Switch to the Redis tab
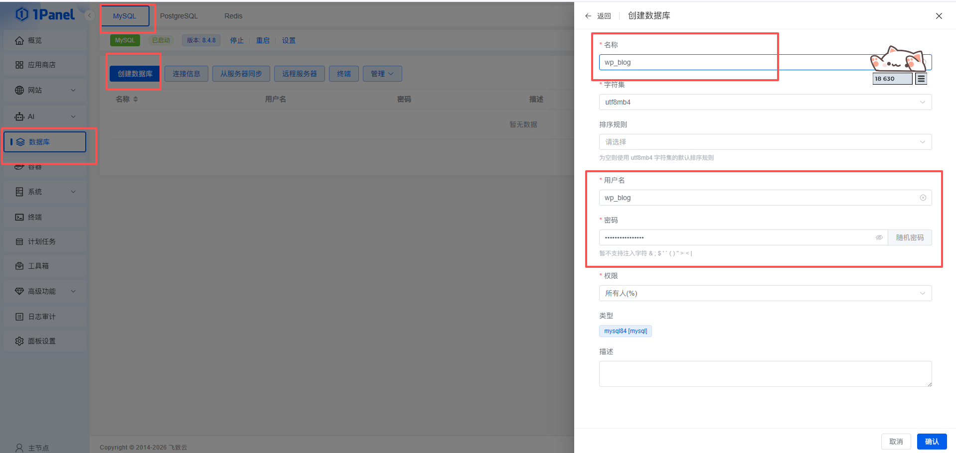 [x=233, y=16]
